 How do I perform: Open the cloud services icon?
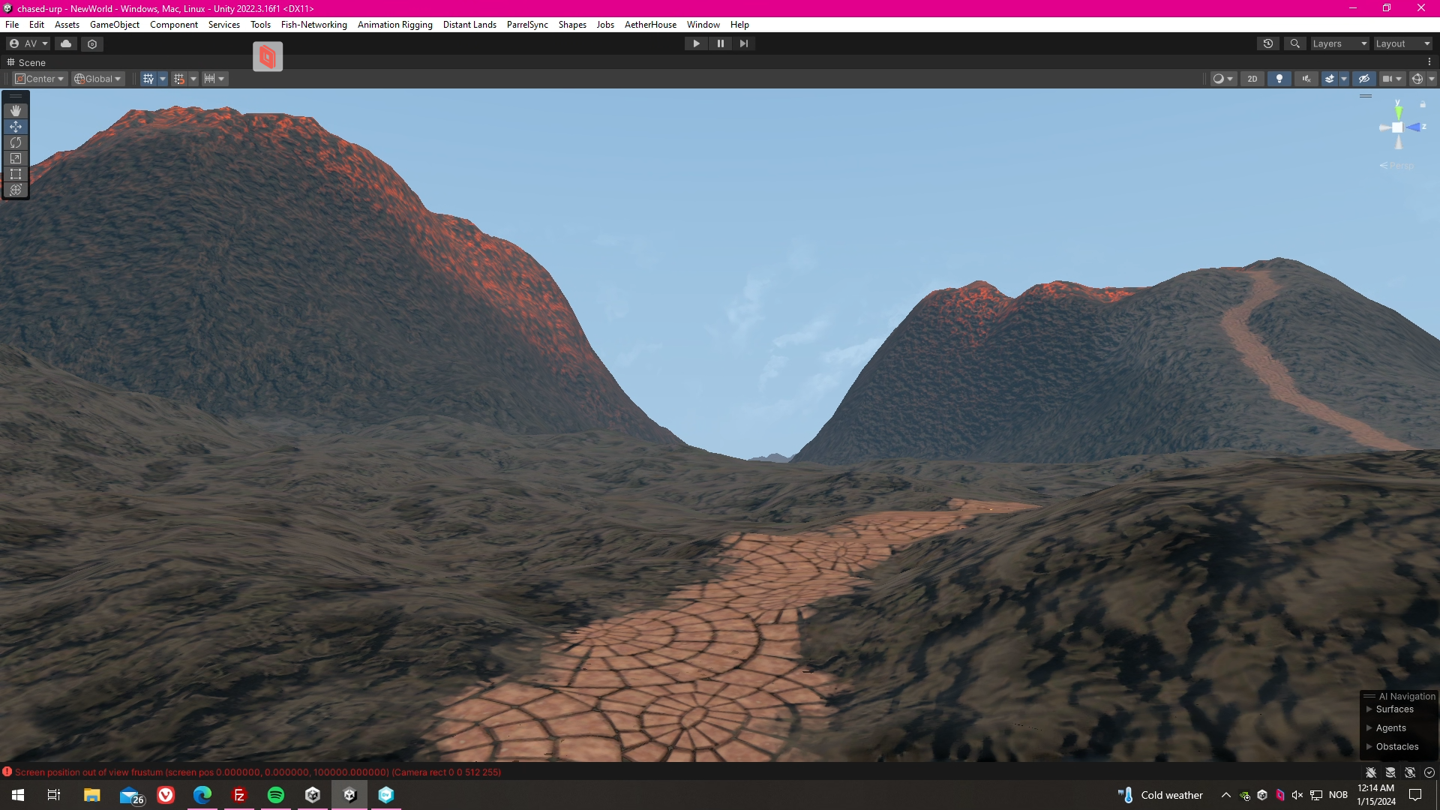click(66, 43)
